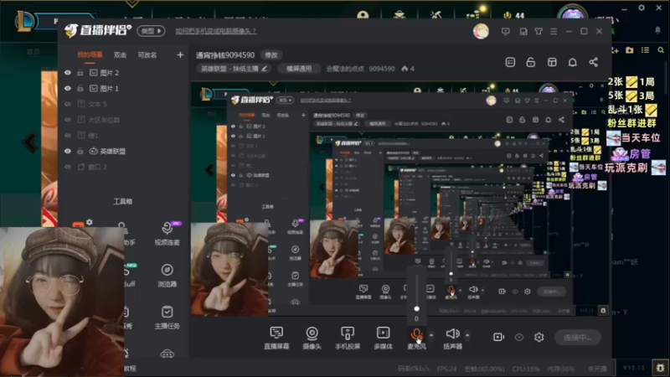Click the monitor play icon in title bar
Viewport: 670px width, 377px height.
point(506,31)
